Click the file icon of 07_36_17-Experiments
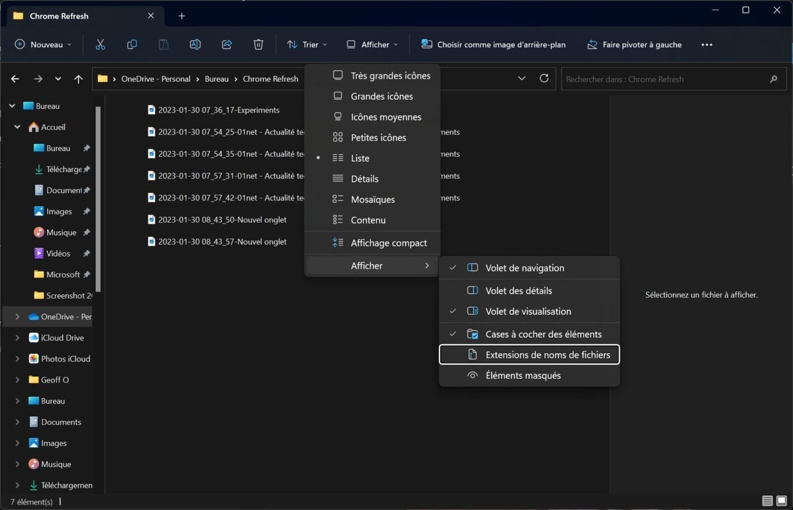The image size is (793, 510). (152, 110)
